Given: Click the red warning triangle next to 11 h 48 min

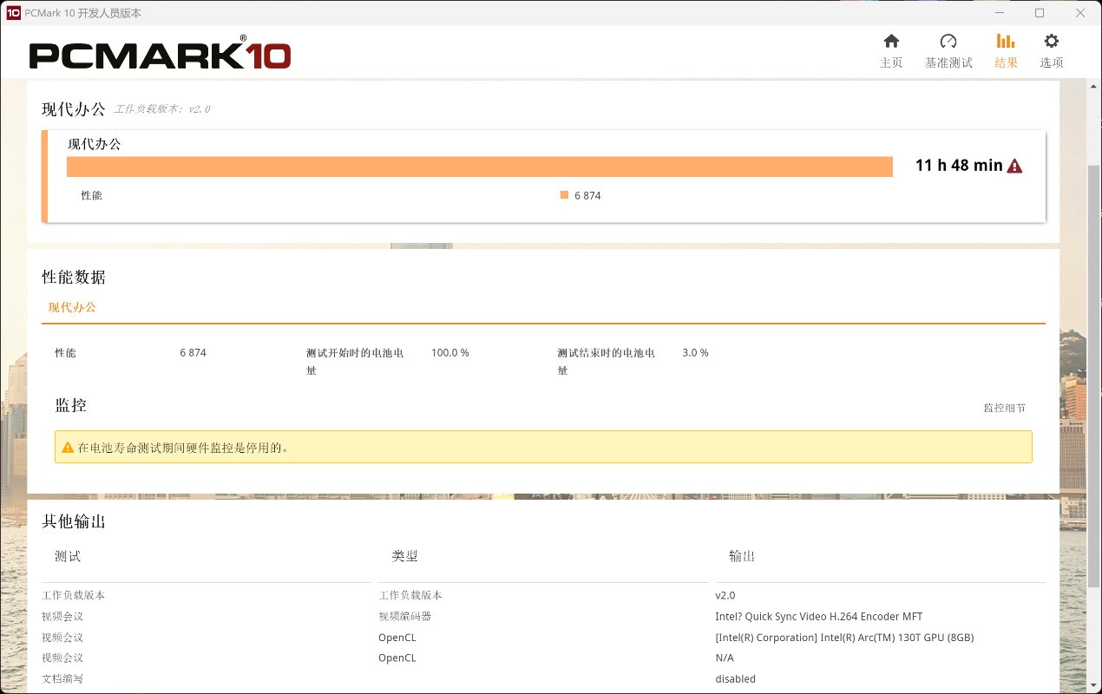Looking at the screenshot, I should pyautogui.click(x=1014, y=166).
